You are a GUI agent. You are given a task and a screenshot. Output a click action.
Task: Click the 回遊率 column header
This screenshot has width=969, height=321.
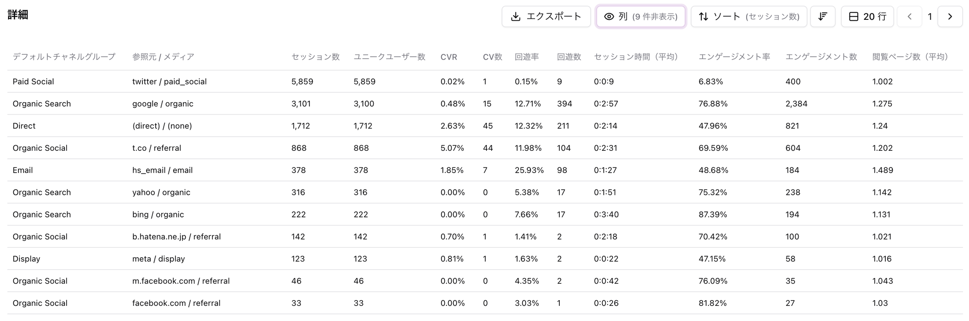click(x=527, y=57)
